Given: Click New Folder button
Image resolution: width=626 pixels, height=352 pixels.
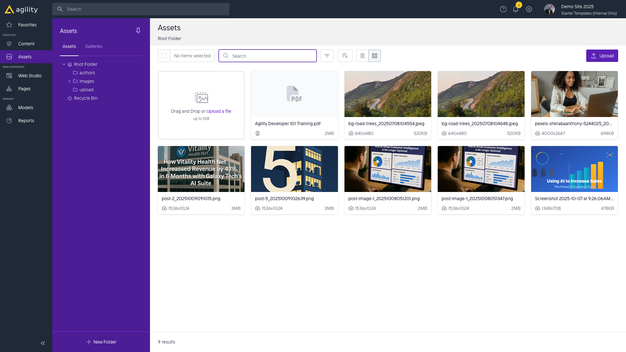Looking at the screenshot, I should (101, 342).
